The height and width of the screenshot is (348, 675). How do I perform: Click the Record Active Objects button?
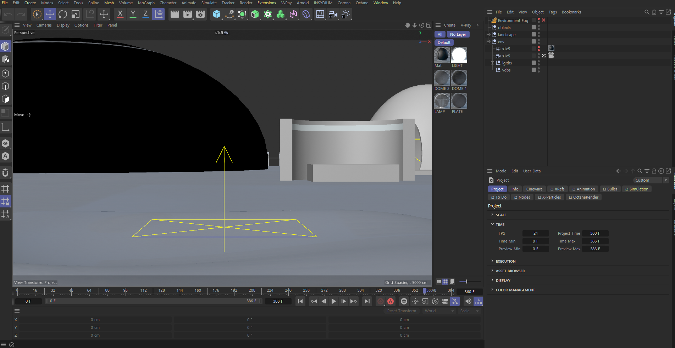(380, 301)
